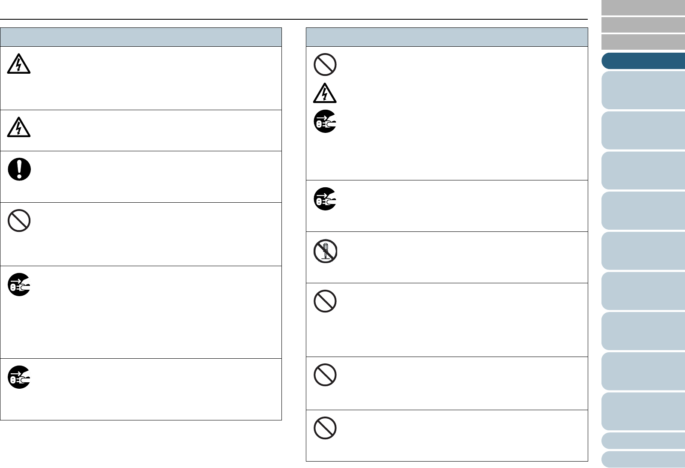Click the first electric shock warning in left table
Screen dimensions: 685x468
pos(19,65)
